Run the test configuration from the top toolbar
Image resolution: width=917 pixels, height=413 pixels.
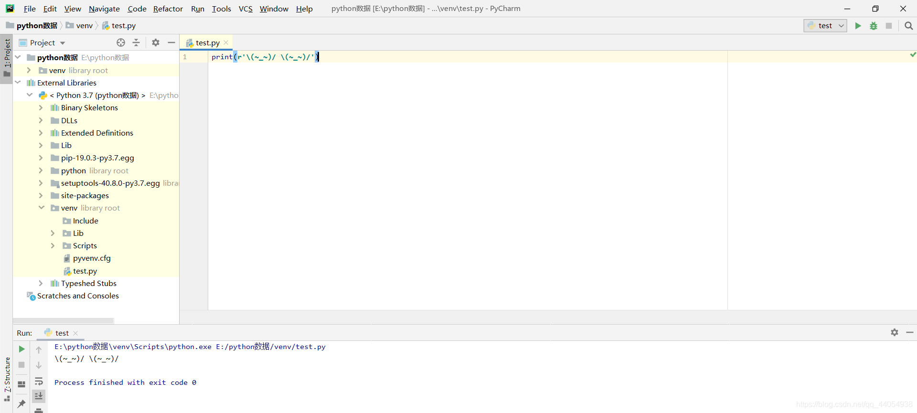click(858, 26)
